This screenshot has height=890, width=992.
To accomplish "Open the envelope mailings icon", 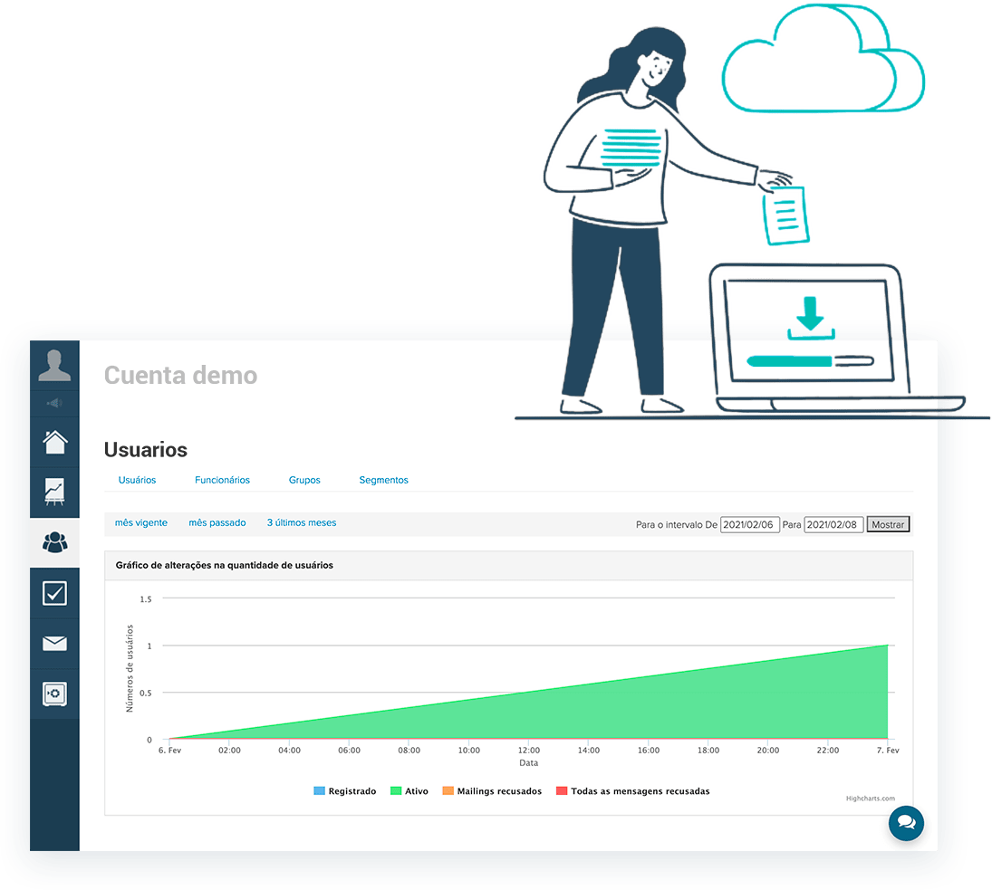I will point(54,644).
